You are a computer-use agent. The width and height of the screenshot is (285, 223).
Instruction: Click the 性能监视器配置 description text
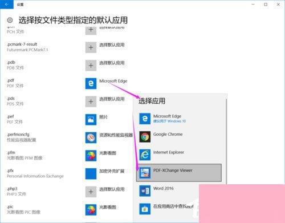click(22, 140)
